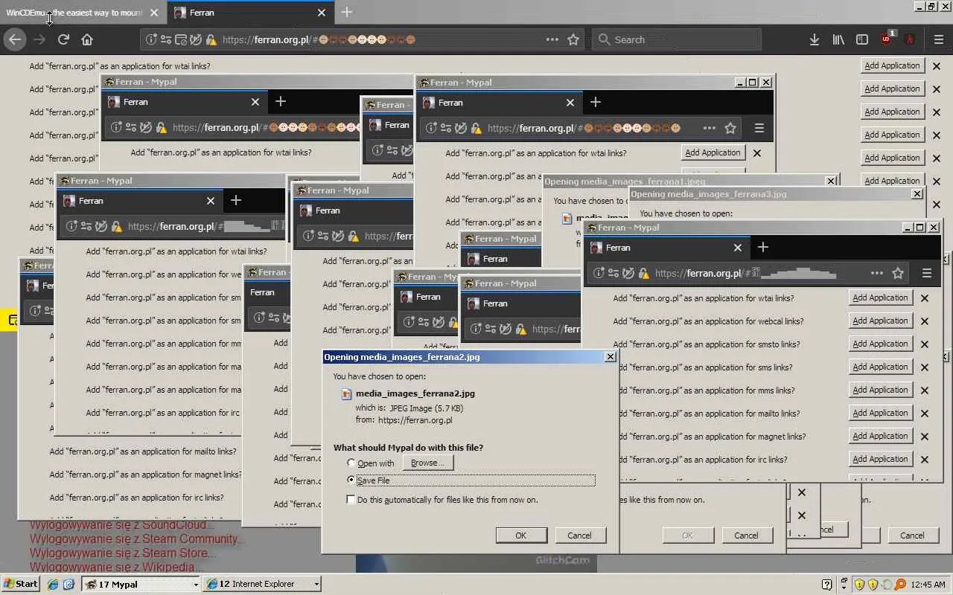Screen dimensions: 953x595
Task: Launch Internet Explorer from the quick launch icon
Action: coord(53,584)
